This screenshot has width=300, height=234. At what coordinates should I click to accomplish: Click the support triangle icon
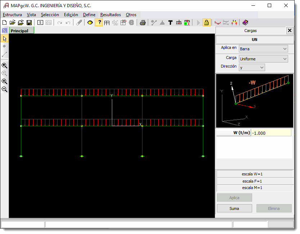(x=162, y=23)
